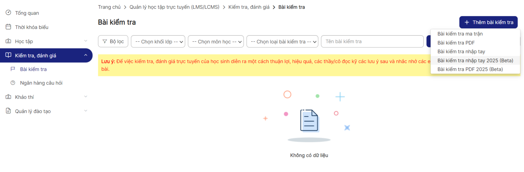
Task: Go to Trang chủ breadcrumb link
Action: (x=109, y=7)
